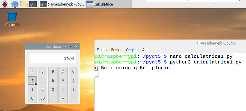
Task: Minimize the Calculatrice window with the down chevron
Action: coord(65,46)
